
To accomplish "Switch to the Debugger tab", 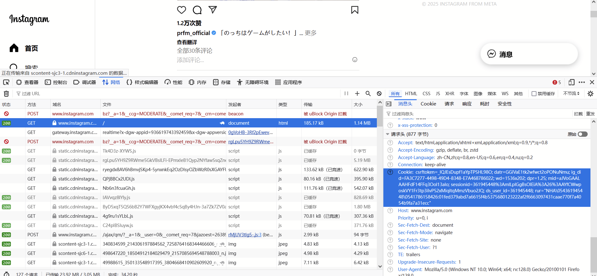I will point(85,82).
